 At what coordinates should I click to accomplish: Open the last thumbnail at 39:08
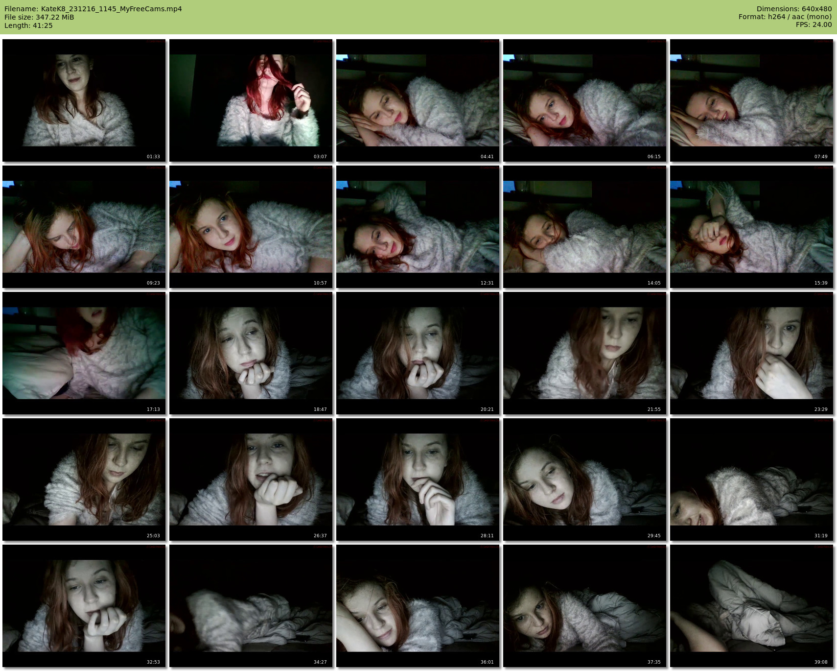[751, 606]
